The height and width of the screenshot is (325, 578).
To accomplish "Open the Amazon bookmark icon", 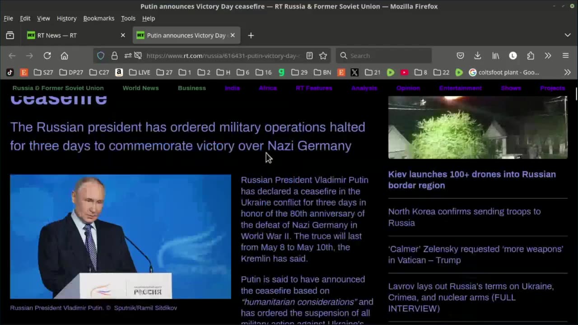I will click(119, 72).
